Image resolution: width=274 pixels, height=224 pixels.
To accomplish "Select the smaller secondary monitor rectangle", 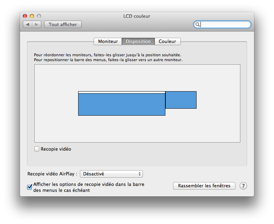I will (181, 100).
